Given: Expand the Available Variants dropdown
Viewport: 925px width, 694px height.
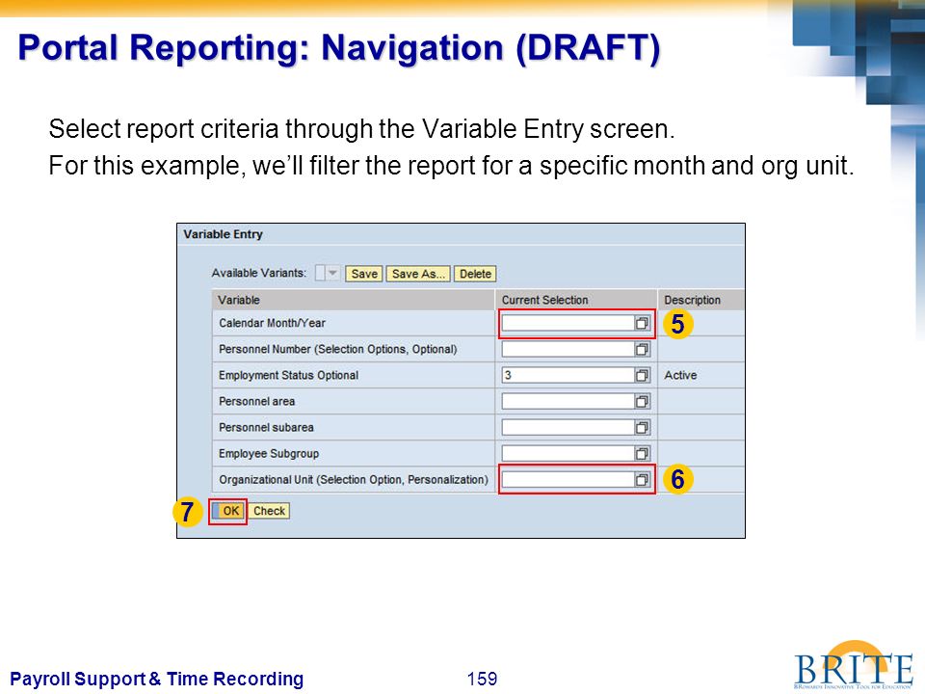Looking at the screenshot, I should [x=332, y=273].
